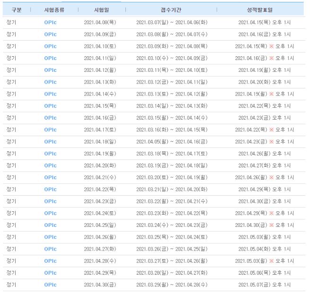
Task: Click registration period 2021.03.25(목) ~ 2021.04.24(토)
Action: (x=172, y=237)
